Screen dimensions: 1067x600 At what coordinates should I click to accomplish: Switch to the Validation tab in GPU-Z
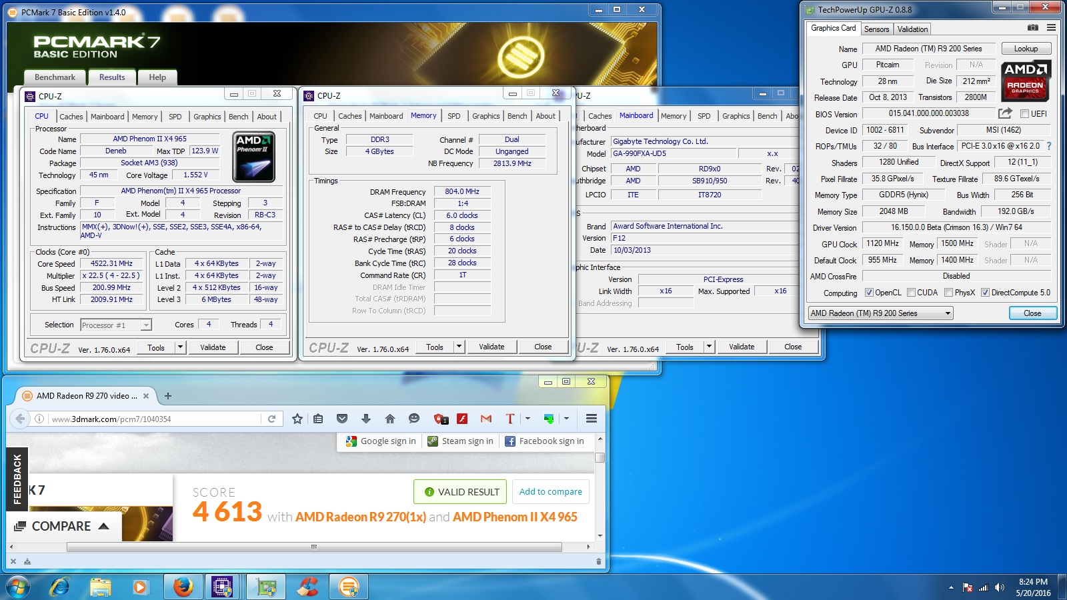coord(912,29)
